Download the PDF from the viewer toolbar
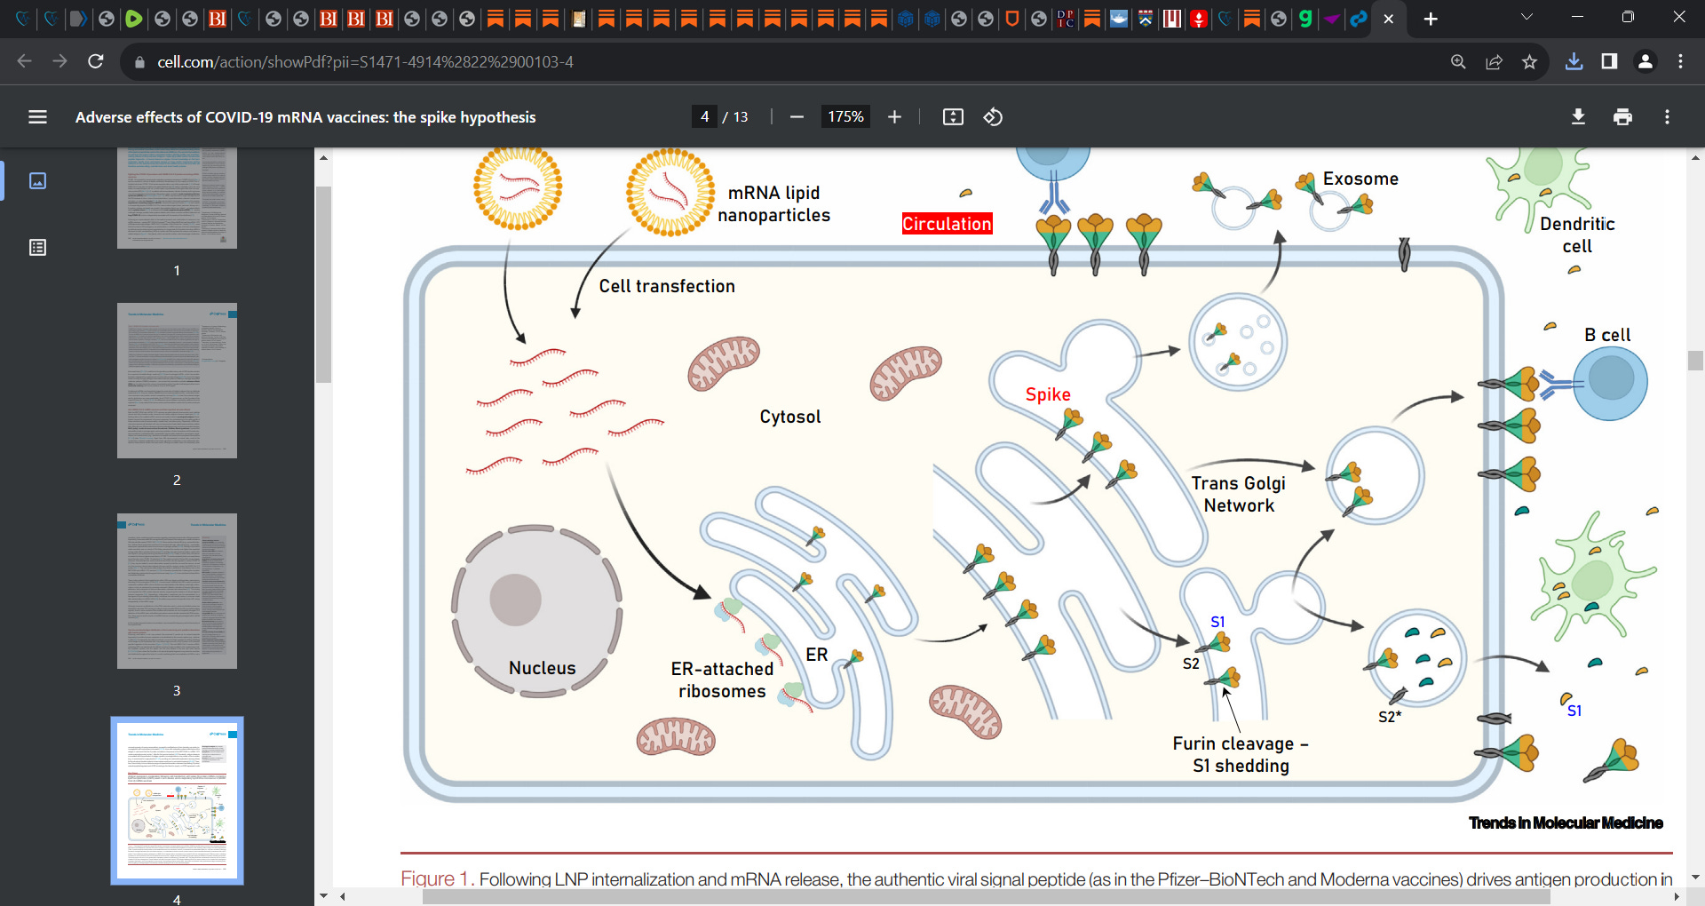This screenshot has height=906, width=1705. point(1578,116)
